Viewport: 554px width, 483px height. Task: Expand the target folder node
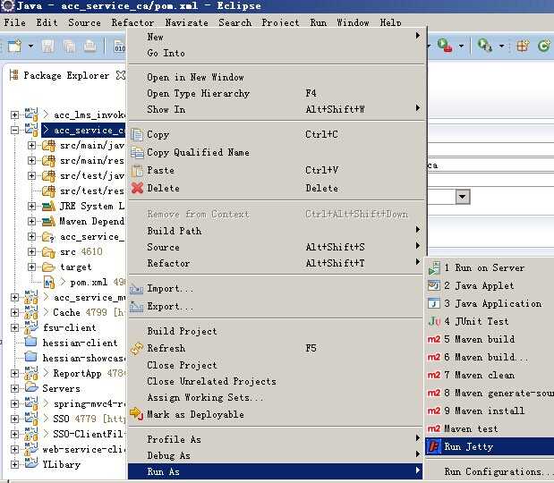point(31,267)
